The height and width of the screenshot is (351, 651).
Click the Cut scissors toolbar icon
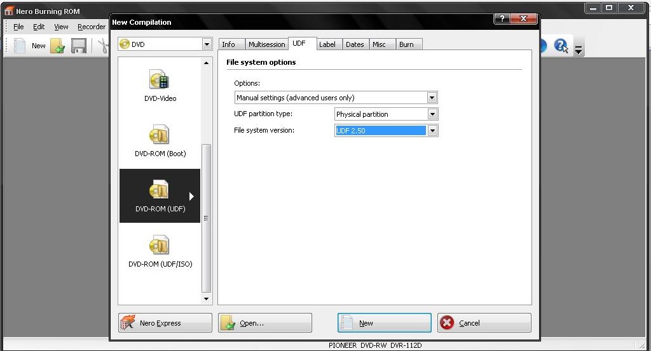pos(103,46)
